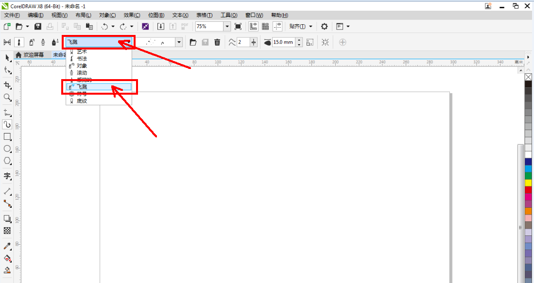534x283 pixels.
Task: Delete the brush stroke with trash icon
Action: coord(217,42)
